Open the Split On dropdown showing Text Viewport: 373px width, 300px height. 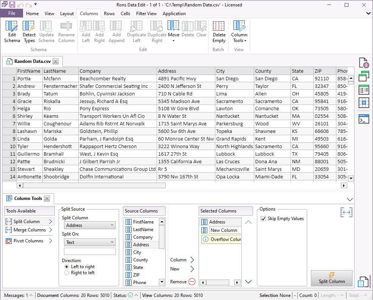[x=89, y=242]
